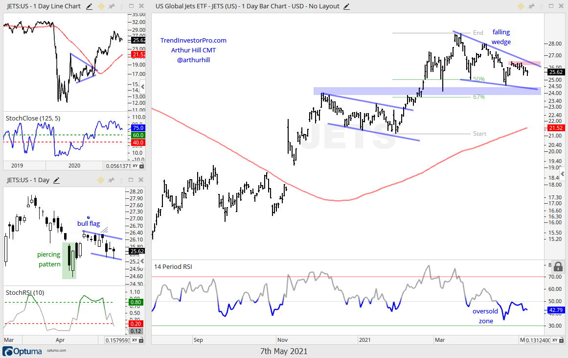Collapse the small 1 Day chart scale arrow

tap(143, 261)
